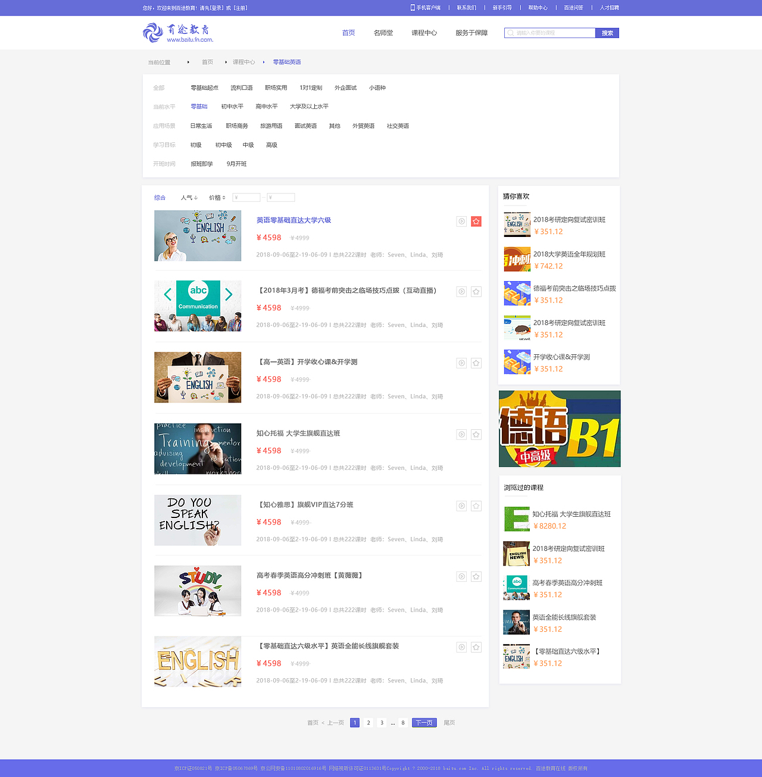Viewport: 762px width, 777px height.
Task: Star the 【零基础直达六级水平】 course in the main list
Action: [476, 647]
